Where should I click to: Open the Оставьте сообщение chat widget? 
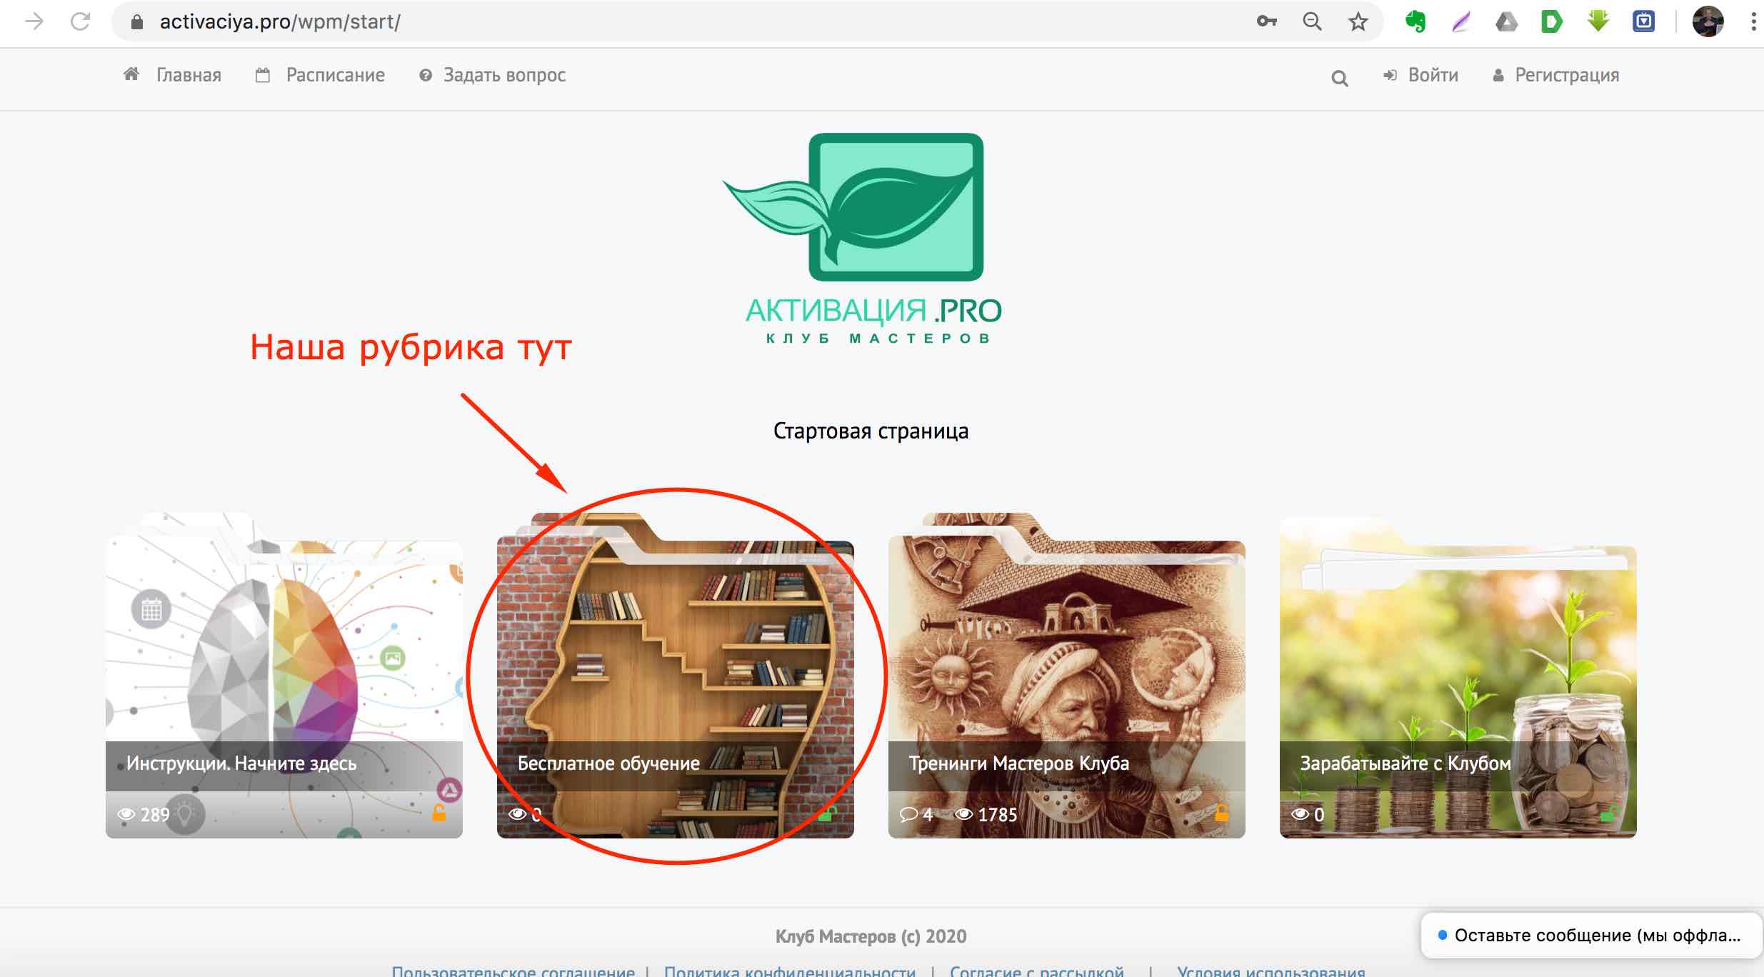pyautogui.click(x=1591, y=936)
